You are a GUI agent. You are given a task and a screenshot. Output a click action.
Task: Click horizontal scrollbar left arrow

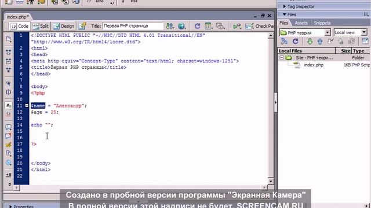(16, 188)
